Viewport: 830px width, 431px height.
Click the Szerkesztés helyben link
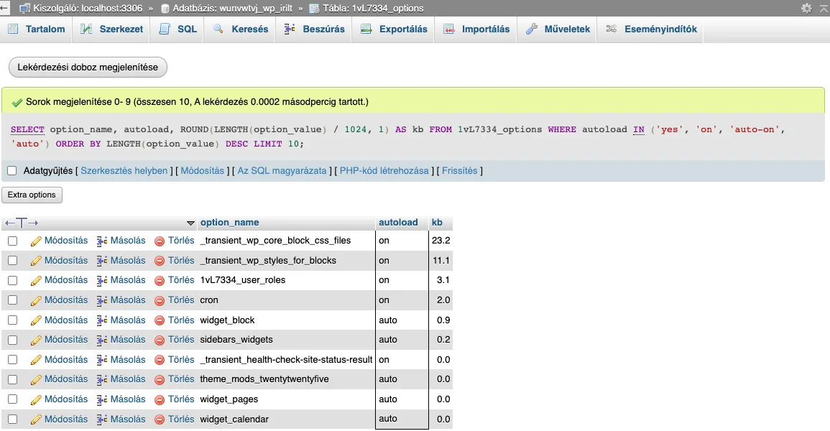124,171
